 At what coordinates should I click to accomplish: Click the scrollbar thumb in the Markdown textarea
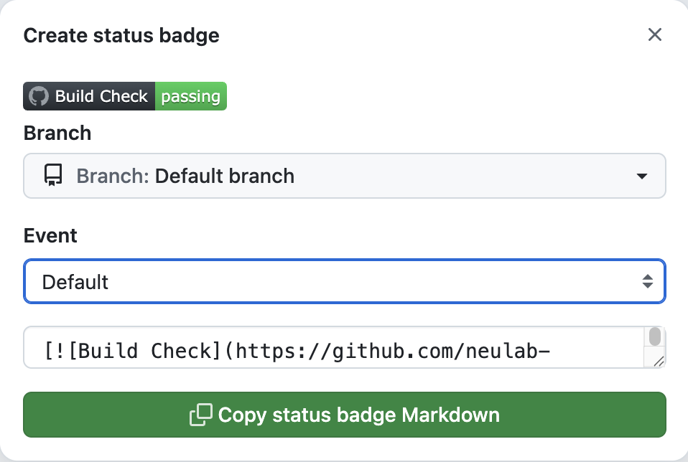655,336
